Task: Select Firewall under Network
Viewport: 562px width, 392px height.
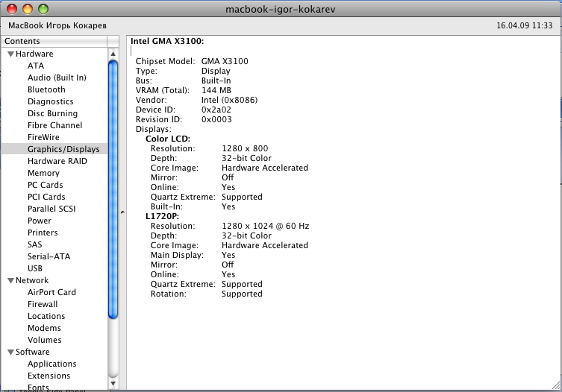Action: 43,304
